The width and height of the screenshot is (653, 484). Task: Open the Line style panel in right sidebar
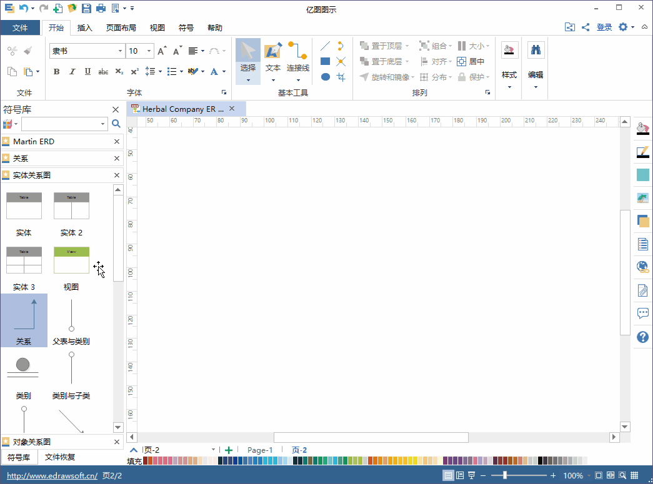pos(642,152)
